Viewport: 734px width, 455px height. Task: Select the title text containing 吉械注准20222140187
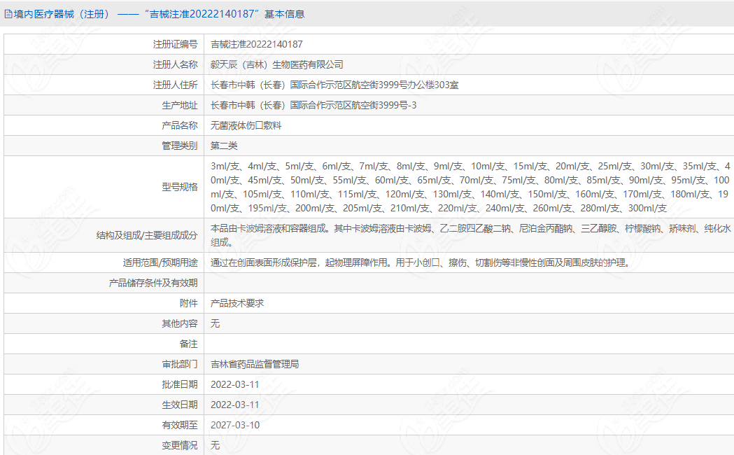159,14
